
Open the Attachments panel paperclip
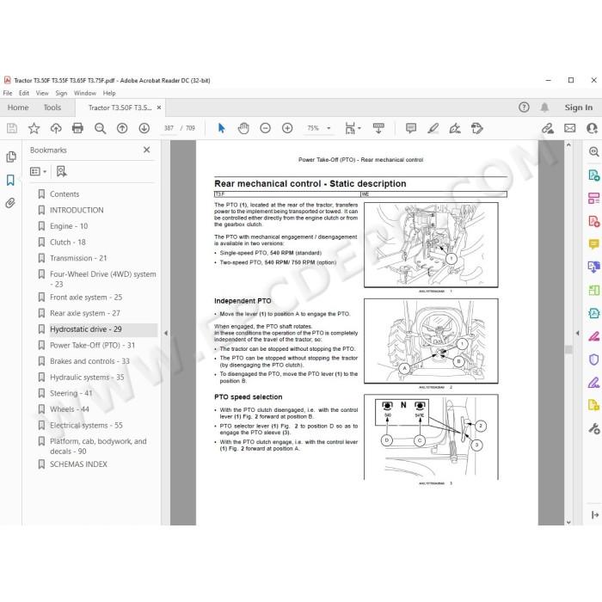coord(10,203)
